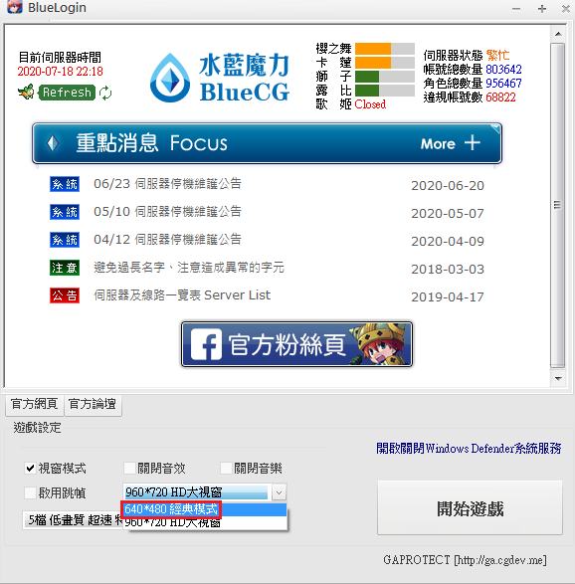Click the BlueLogin app icon in title bar
The image size is (575, 584).
15,7
